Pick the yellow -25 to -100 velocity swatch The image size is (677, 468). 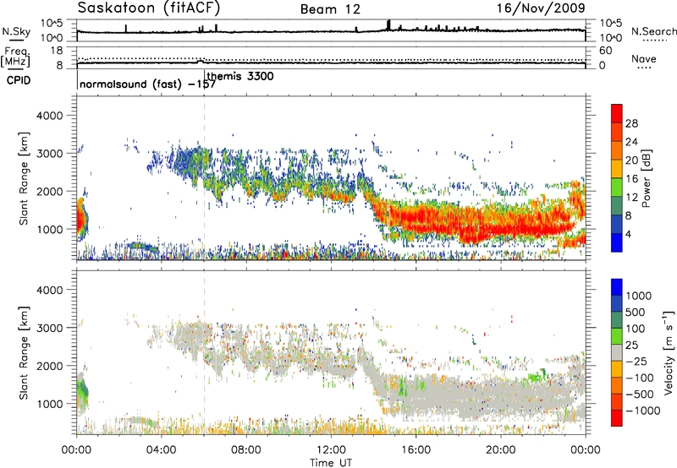coord(617,369)
